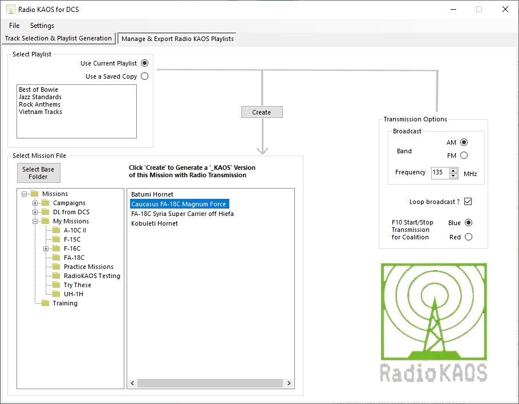
Task: Expand the F-16C tree node
Action: [46, 248]
